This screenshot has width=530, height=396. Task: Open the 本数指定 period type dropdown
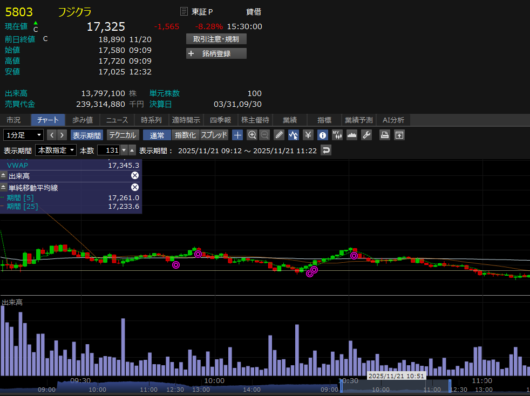[x=56, y=151]
